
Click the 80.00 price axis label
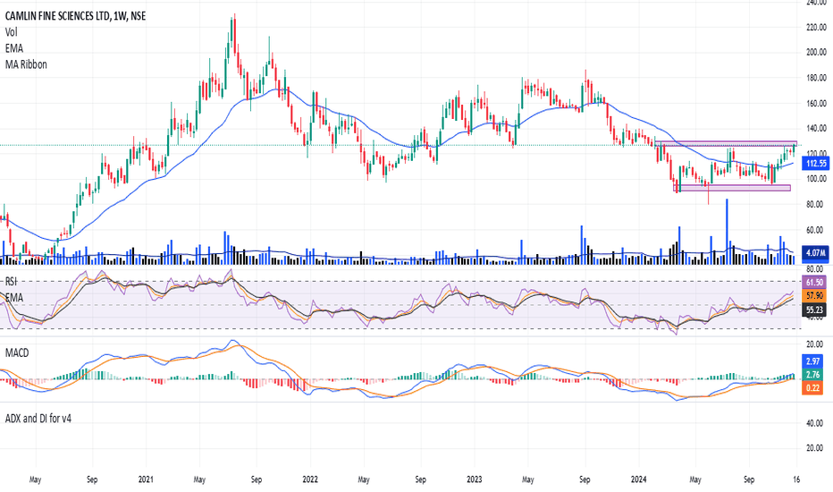coord(815,204)
